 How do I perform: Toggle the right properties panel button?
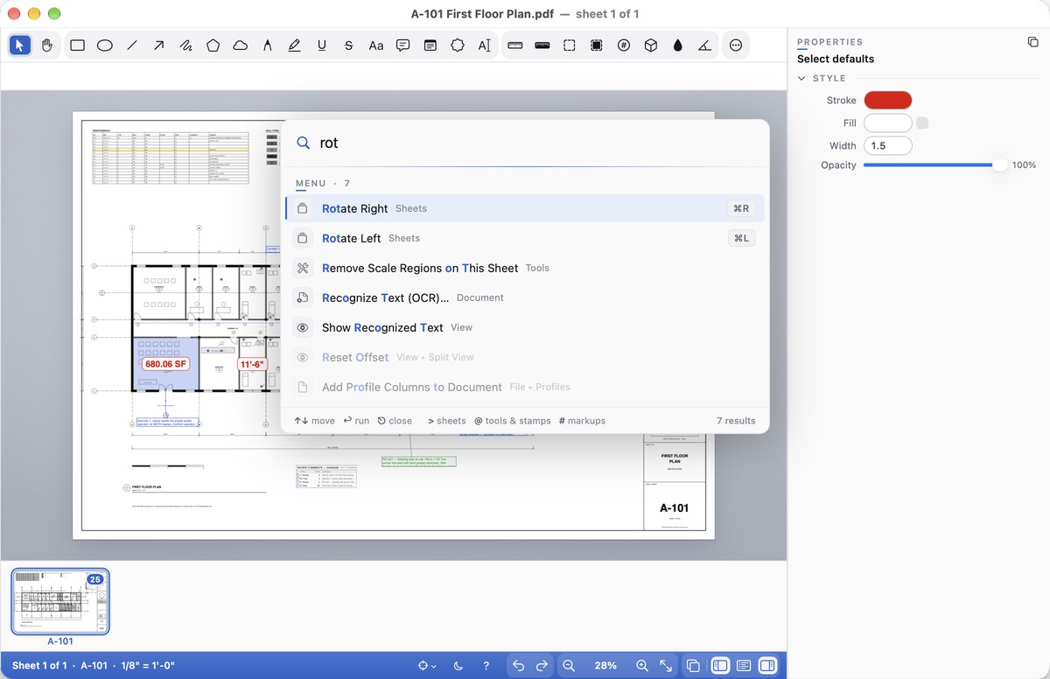(x=767, y=666)
